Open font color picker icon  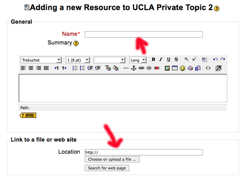pyautogui.click(x=108, y=68)
